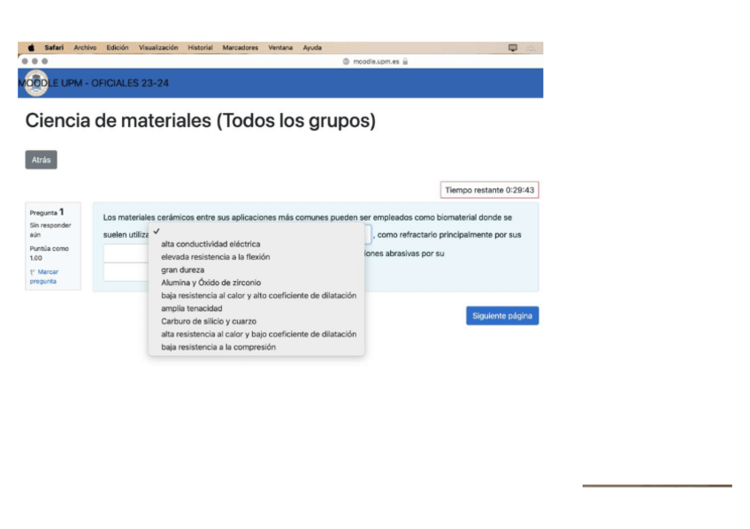The height and width of the screenshot is (529, 750).
Task: Open the Edición menu
Action: pos(118,48)
